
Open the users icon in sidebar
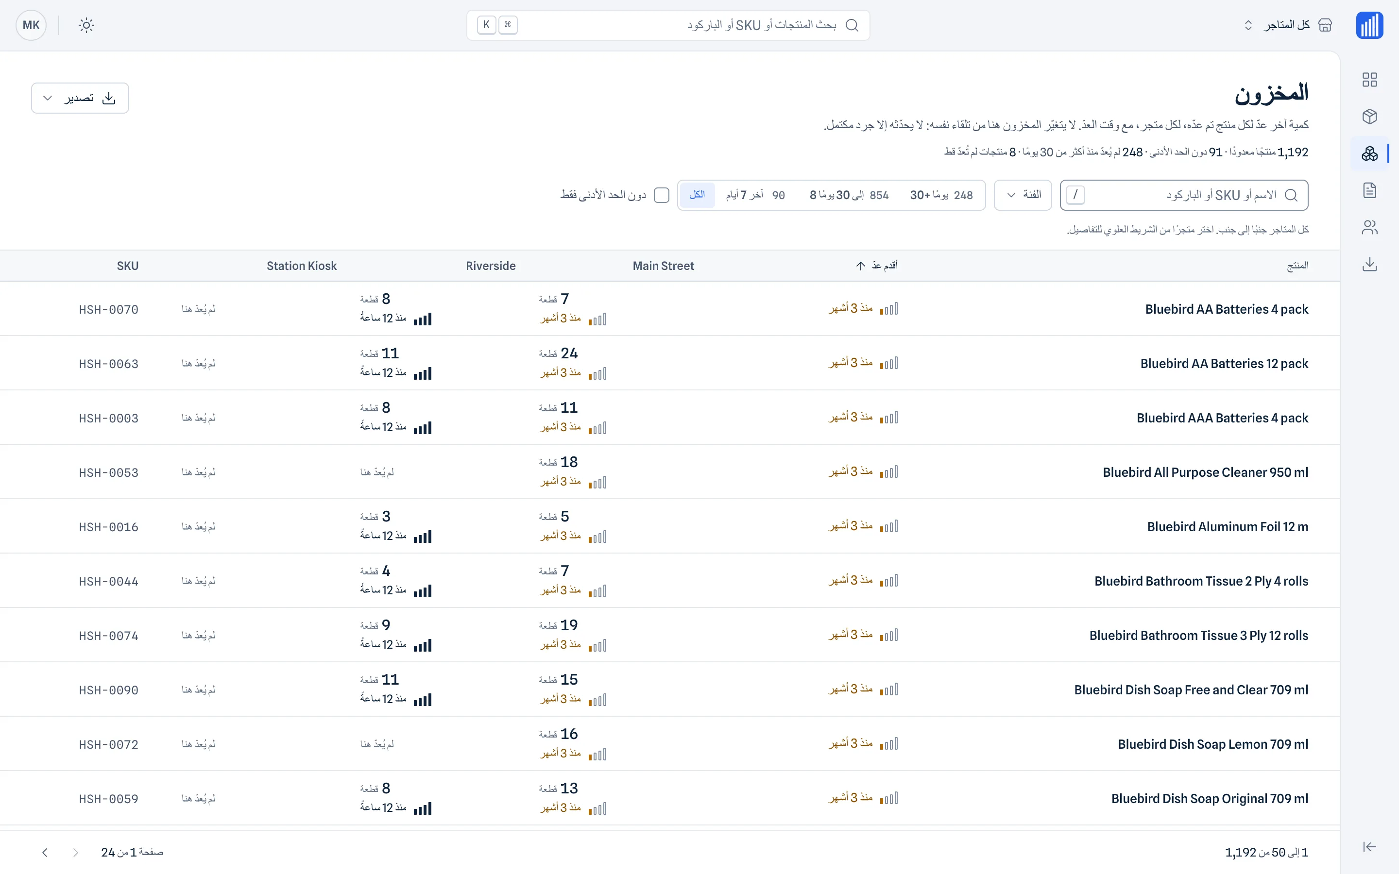tap(1369, 227)
